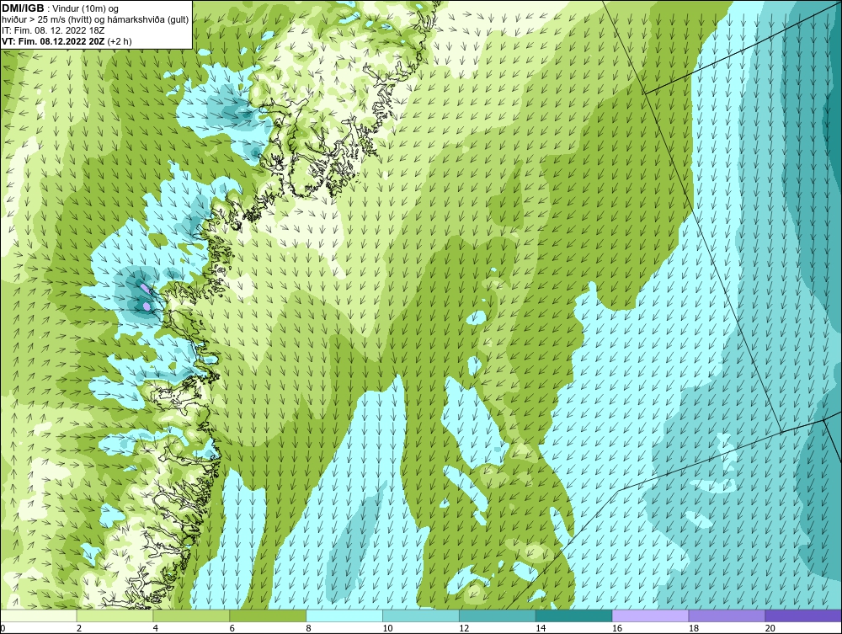Image resolution: width=842 pixels, height=634 pixels.
Task: Click the 2–4 m/s light green legend swatch
Action: [115, 615]
